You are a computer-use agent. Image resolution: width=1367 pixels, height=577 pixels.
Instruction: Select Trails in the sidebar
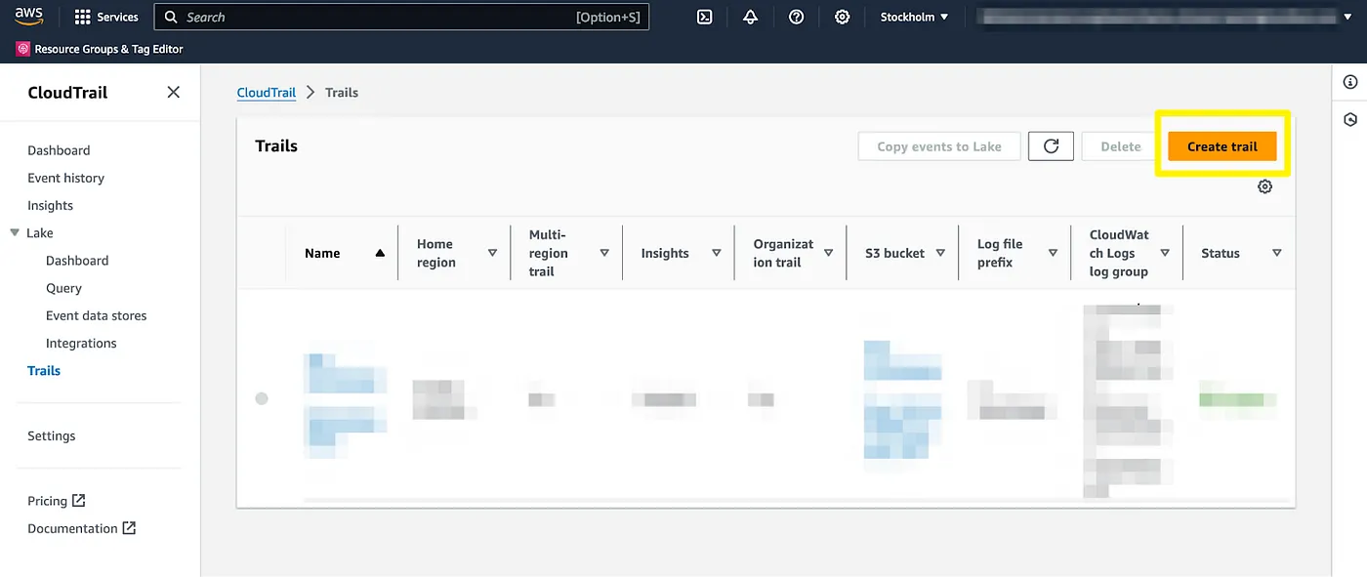pyautogui.click(x=44, y=370)
